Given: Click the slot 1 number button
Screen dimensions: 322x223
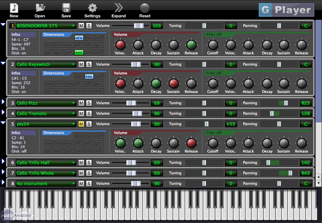Looking at the screenshot, I should [12, 26].
